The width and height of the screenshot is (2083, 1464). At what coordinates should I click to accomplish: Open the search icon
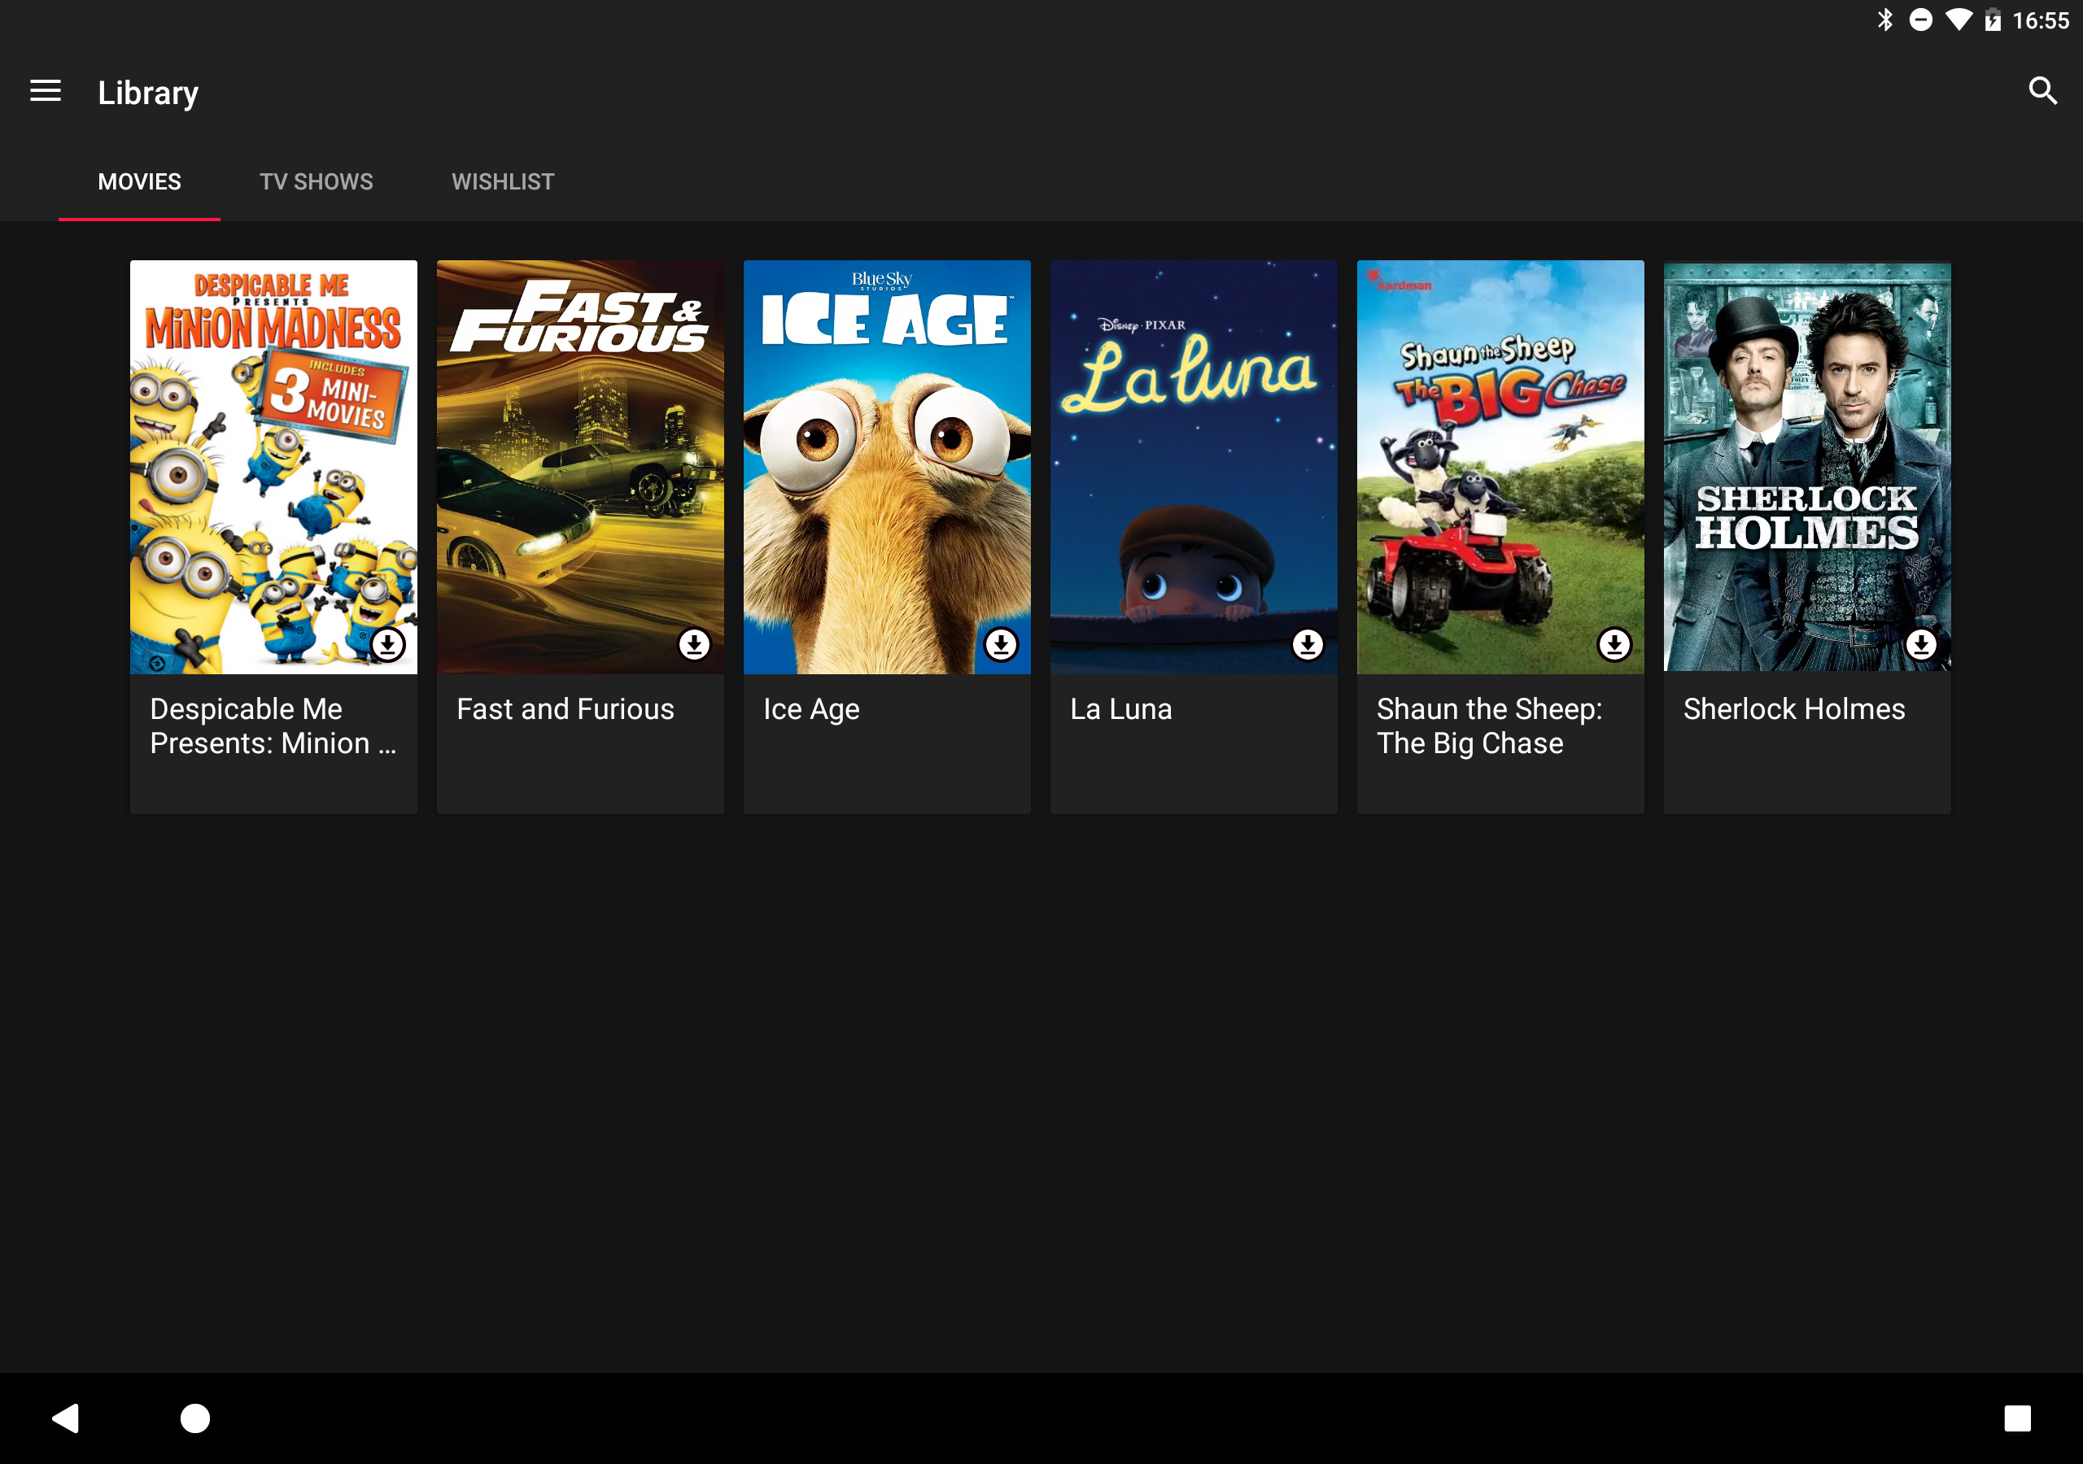[x=2042, y=91]
